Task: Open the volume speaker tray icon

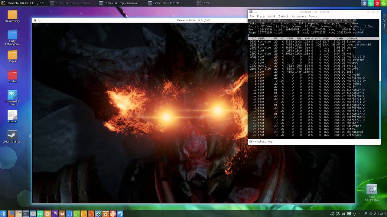Action: pos(343,214)
